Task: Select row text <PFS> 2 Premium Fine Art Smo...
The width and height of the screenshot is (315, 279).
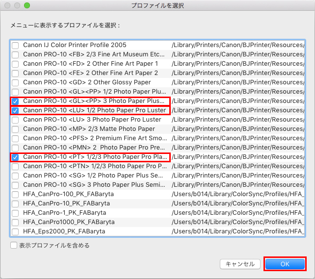Action: pos(95,138)
